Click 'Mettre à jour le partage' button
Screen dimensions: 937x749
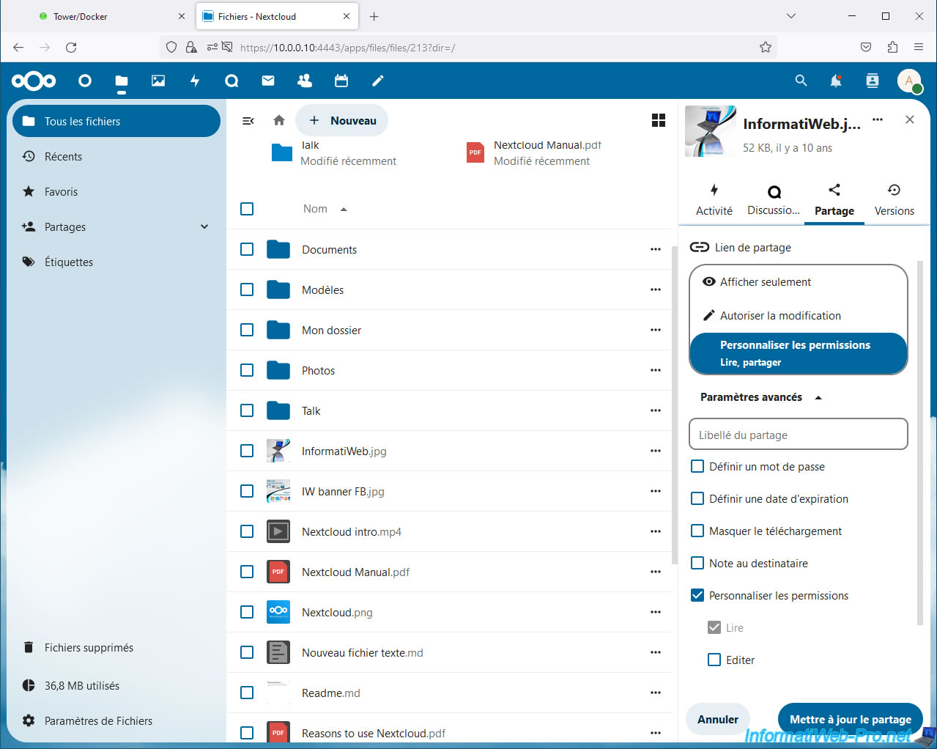pos(850,719)
